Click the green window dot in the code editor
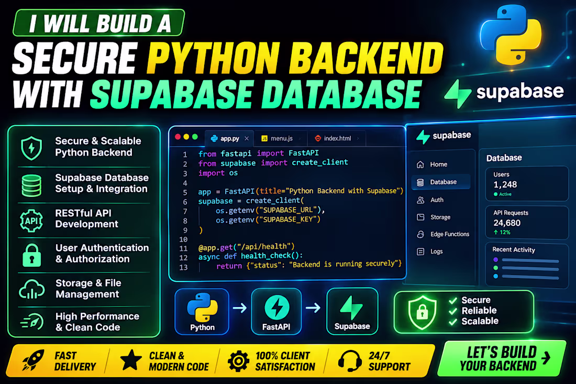 [195, 137]
